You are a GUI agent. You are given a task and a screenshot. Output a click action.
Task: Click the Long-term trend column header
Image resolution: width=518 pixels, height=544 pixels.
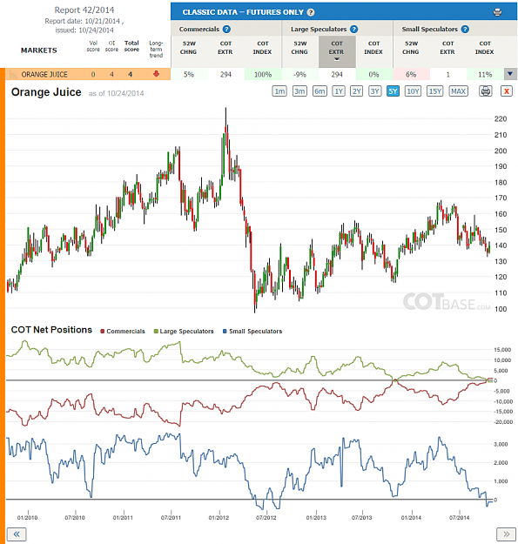156,49
